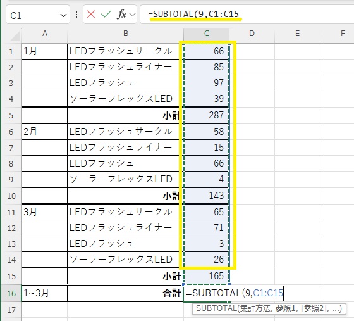Select row 10 header
This screenshot has height=321, width=354.
click(11, 196)
